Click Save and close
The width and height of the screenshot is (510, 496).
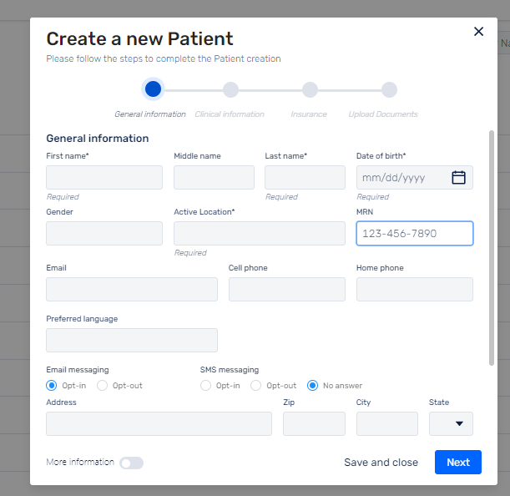click(381, 462)
